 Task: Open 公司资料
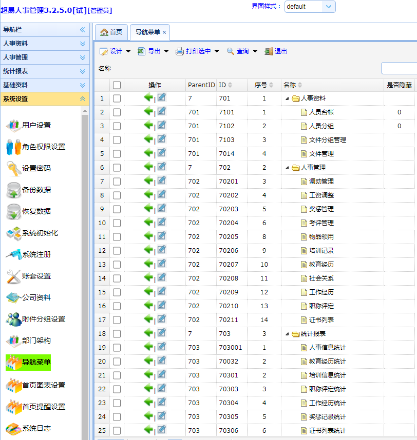point(29,298)
